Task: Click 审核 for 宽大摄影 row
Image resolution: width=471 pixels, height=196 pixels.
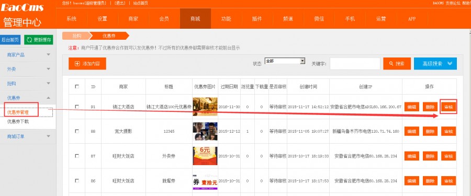Action: (448, 131)
